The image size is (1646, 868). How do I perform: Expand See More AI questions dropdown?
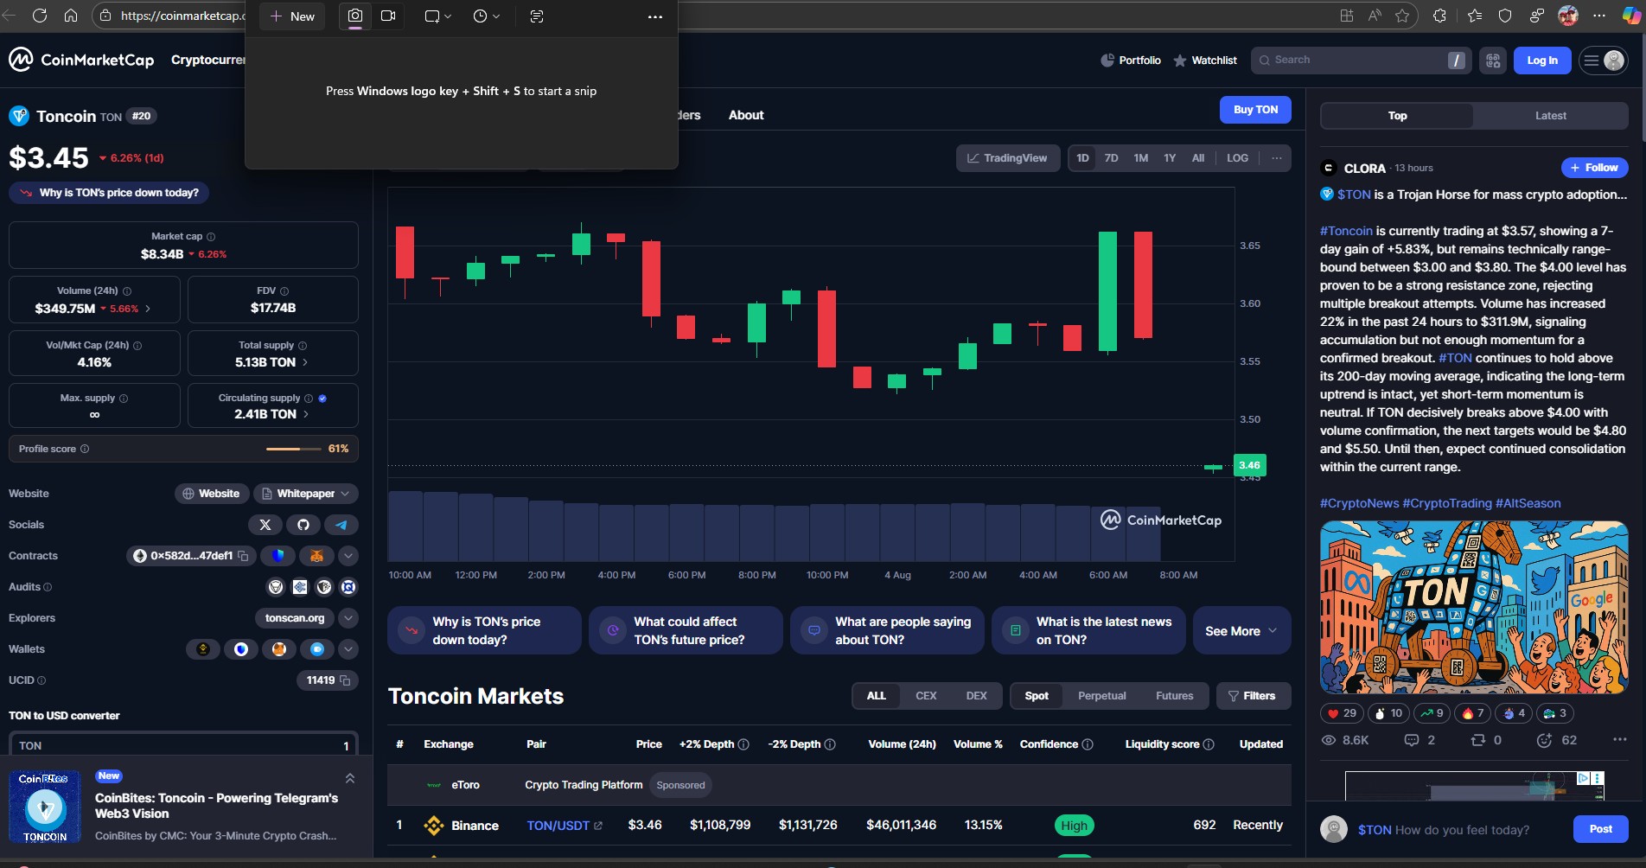(1241, 631)
